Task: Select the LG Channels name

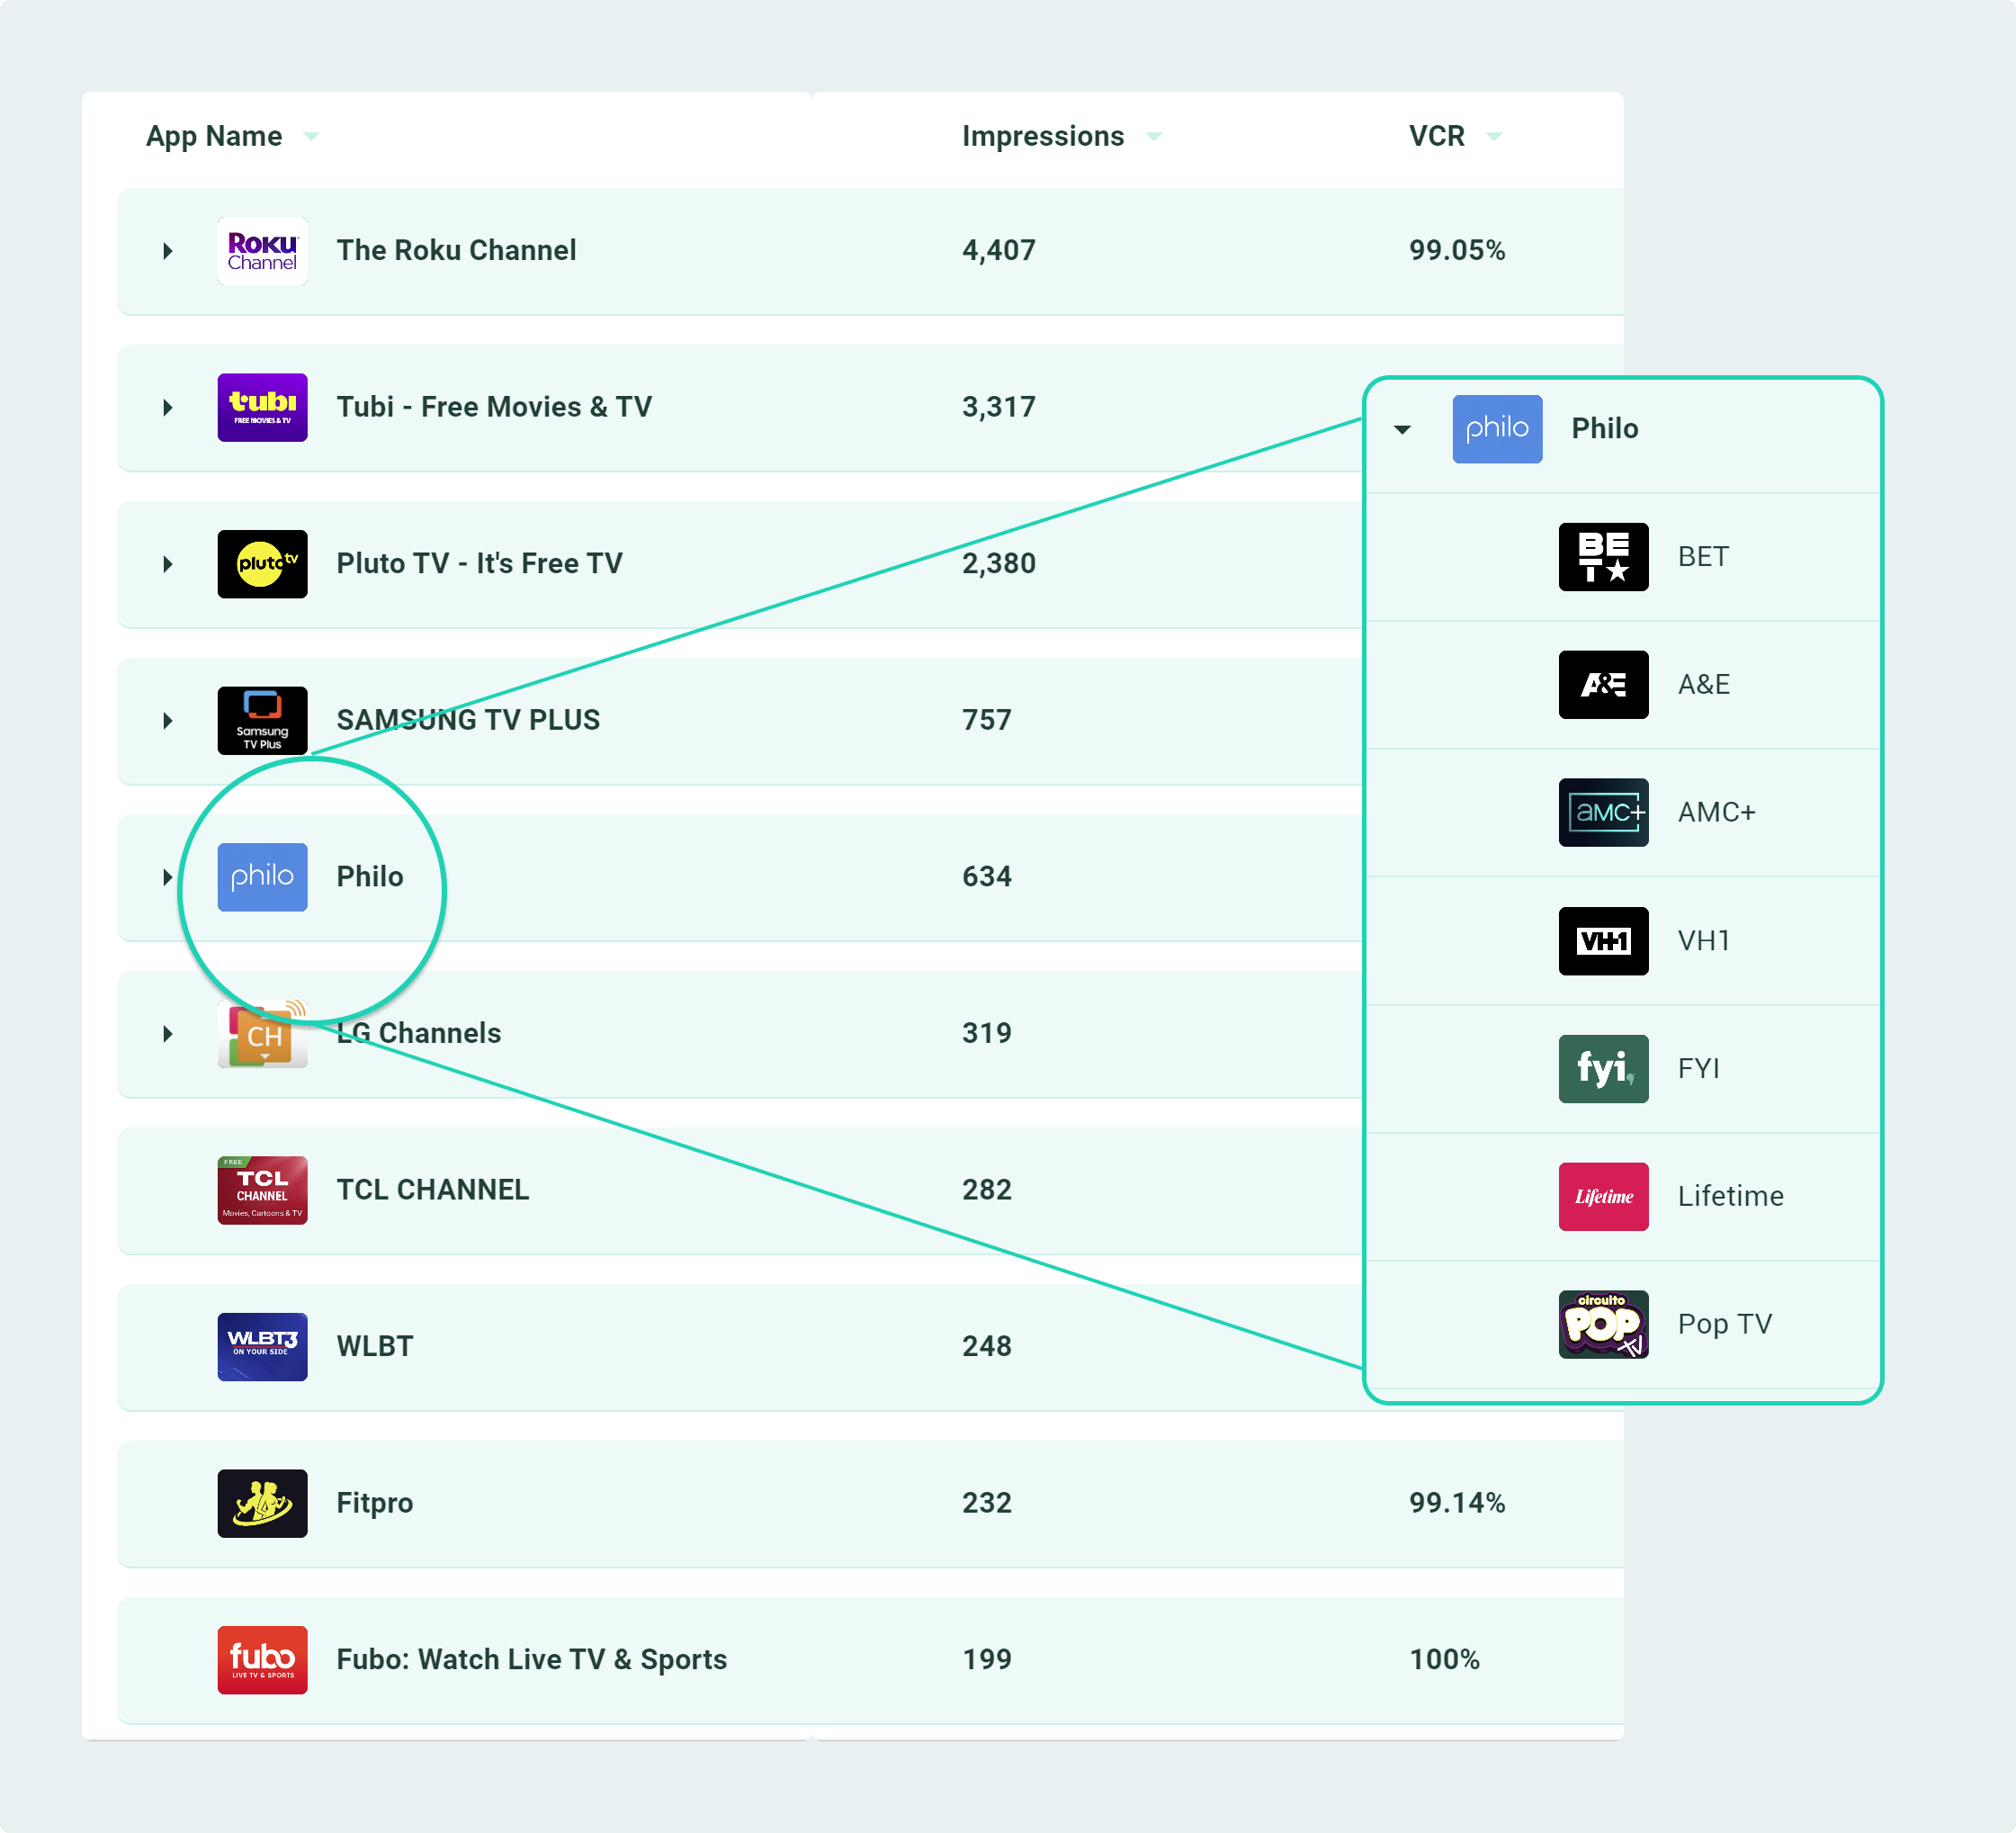Action: (x=419, y=1032)
